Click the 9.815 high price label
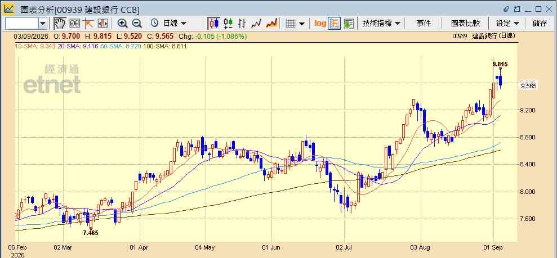This screenshot has height=258, width=557. (x=500, y=64)
